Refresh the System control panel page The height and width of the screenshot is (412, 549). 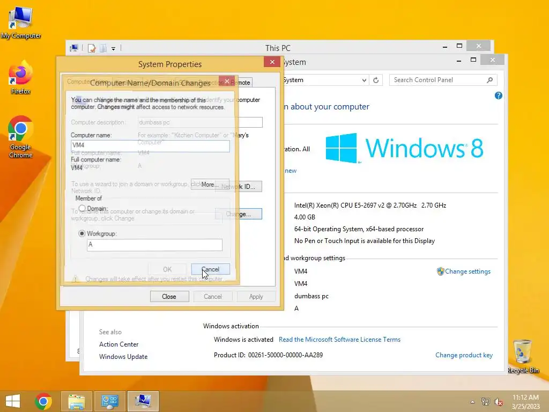click(x=376, y=80)
